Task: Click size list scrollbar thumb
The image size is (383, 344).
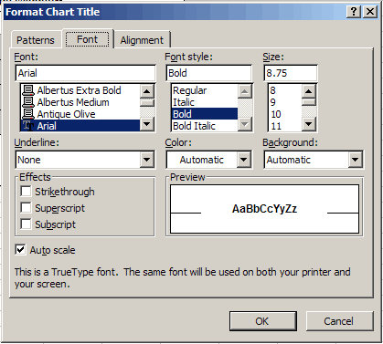Action: [x=309, y=102]
